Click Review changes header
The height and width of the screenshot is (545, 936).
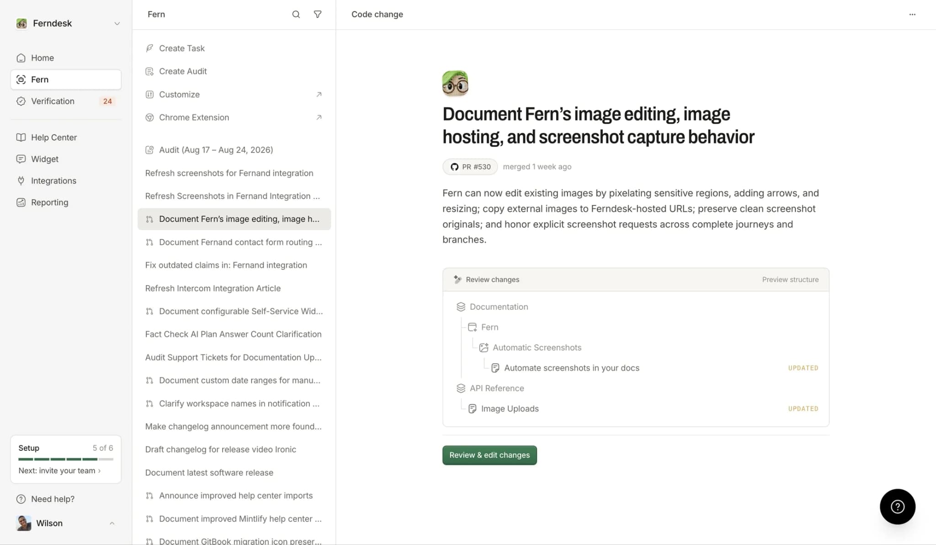coord(486,280)
